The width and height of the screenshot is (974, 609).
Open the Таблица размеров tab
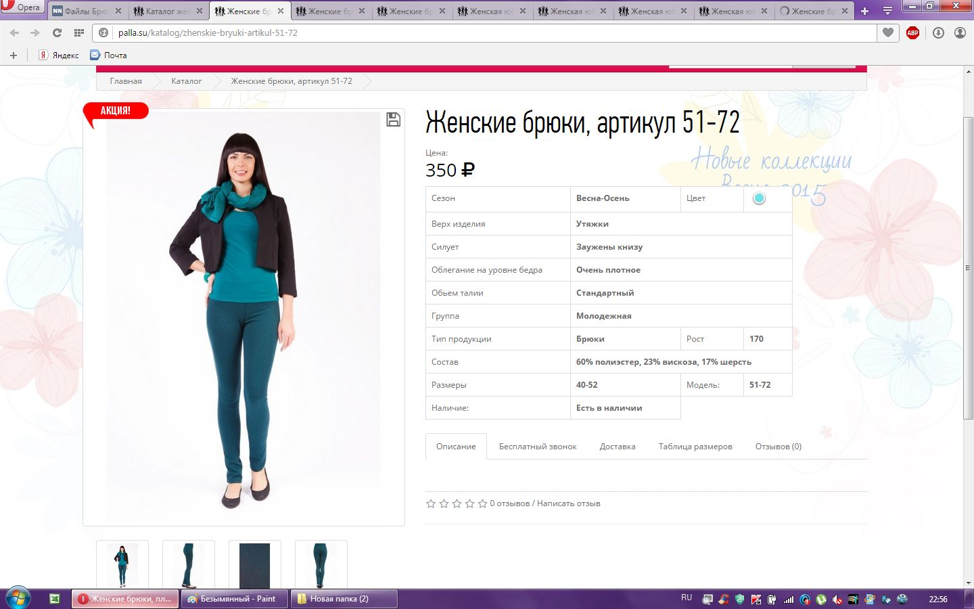click(695, 447)
